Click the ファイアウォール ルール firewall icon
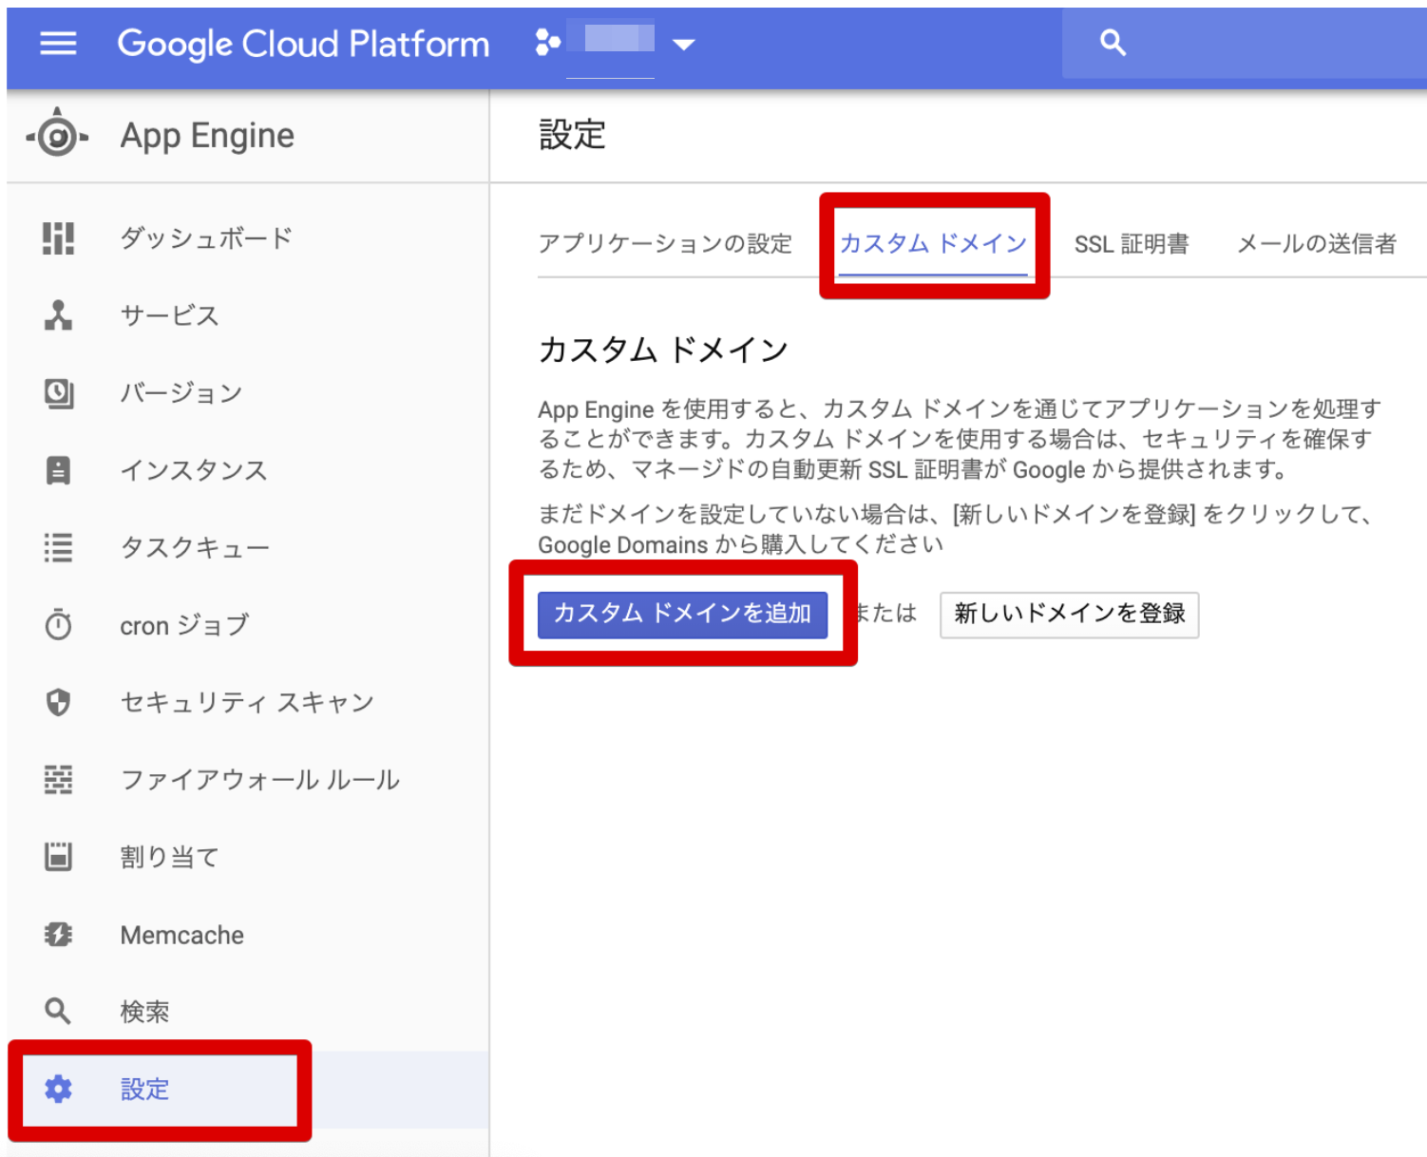 pyautogui.click(x=58, y=779)
